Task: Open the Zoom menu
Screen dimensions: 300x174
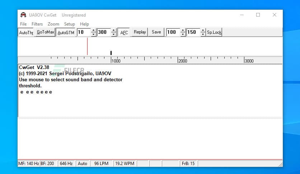Action: coord(53,24)
